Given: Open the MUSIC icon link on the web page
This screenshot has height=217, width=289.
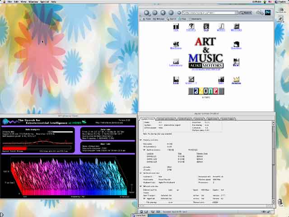Looking at the screenshot, I should (221, 27).
